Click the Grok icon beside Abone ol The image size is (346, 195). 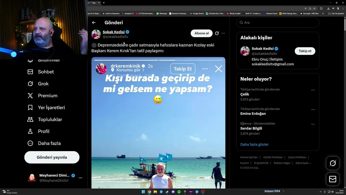(217, 33)
